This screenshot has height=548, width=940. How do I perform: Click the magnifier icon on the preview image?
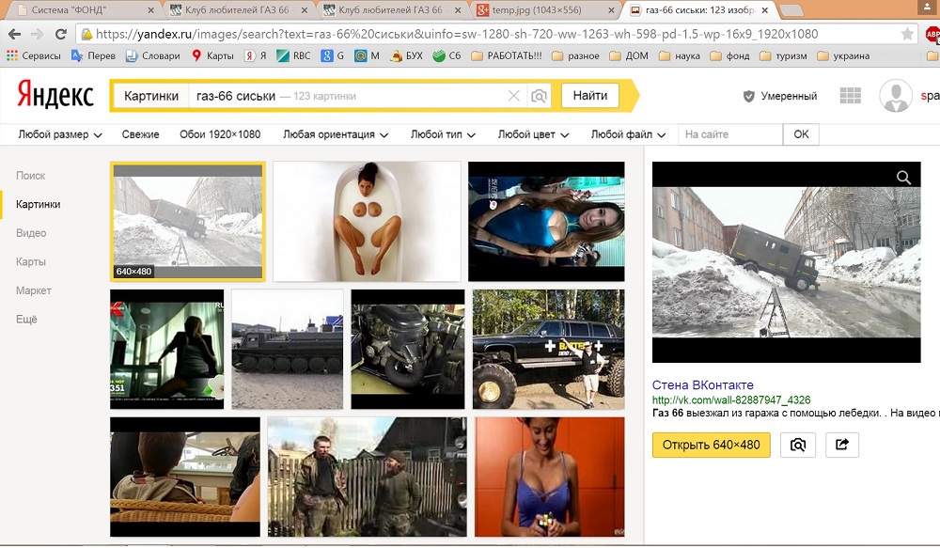[903, 178]
